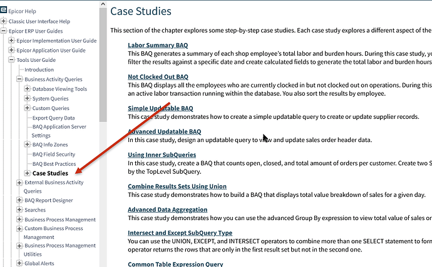Open Custom Queries topic
432x267 pixels.
coord(51,108)
